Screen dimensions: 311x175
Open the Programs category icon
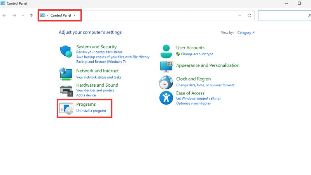pyautogui.click(x=66, y=108)
